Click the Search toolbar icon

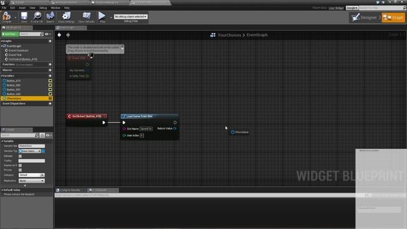(x=50, y=17)
